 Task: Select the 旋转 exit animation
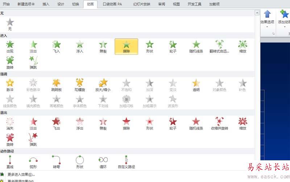click(10, 140)
